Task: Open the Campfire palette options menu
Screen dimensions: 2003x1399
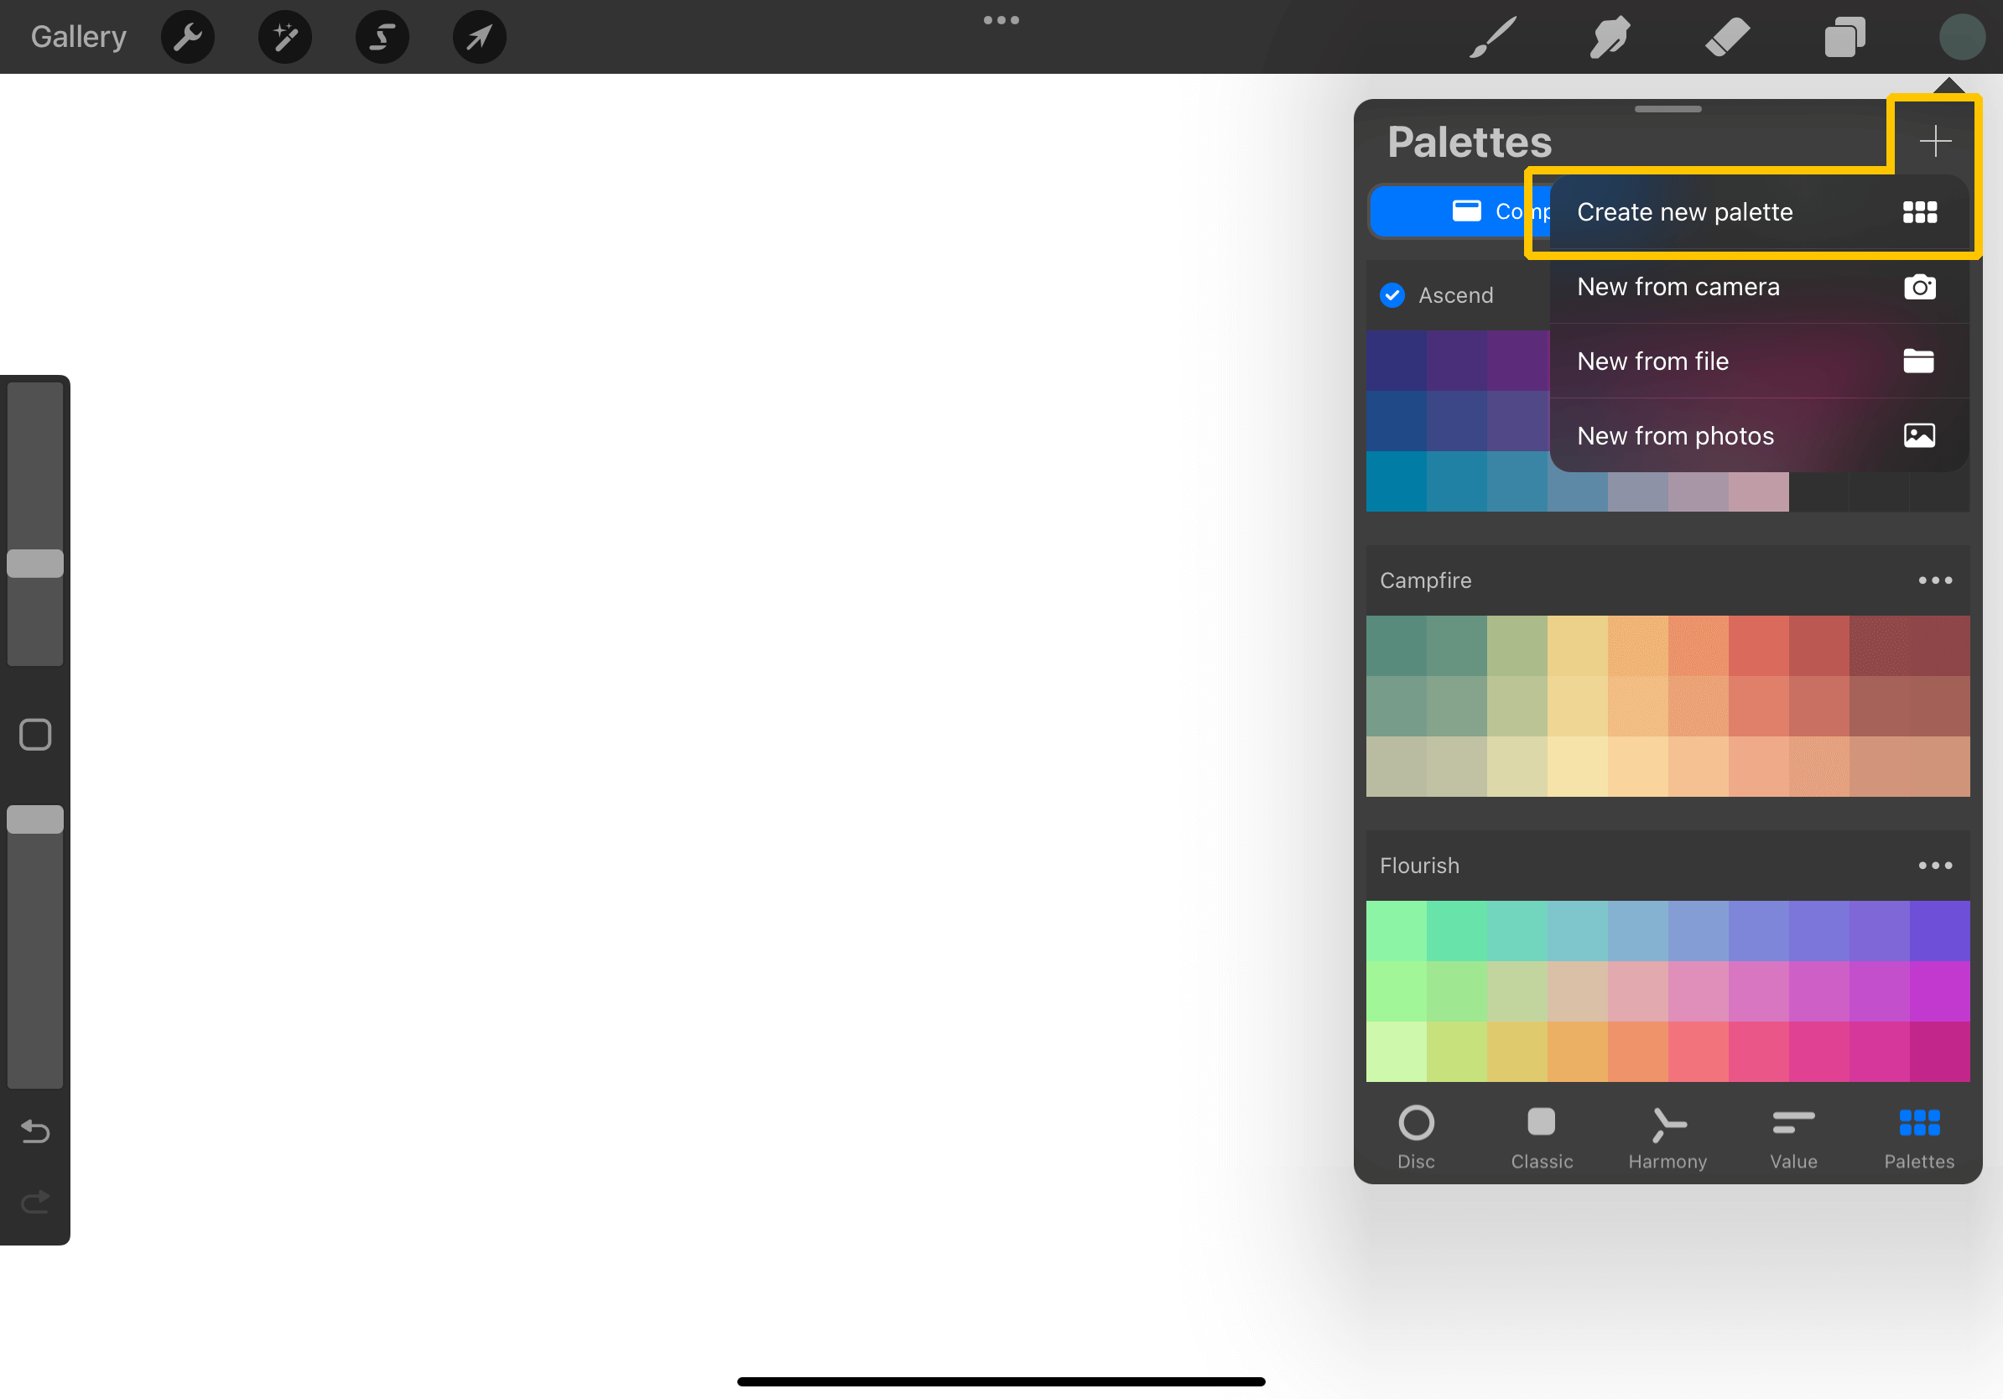Action: coord(1936,580)
